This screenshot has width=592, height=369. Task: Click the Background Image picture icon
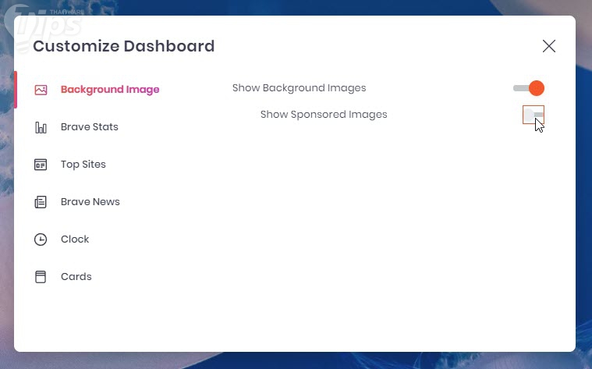[x=41, y=90]
